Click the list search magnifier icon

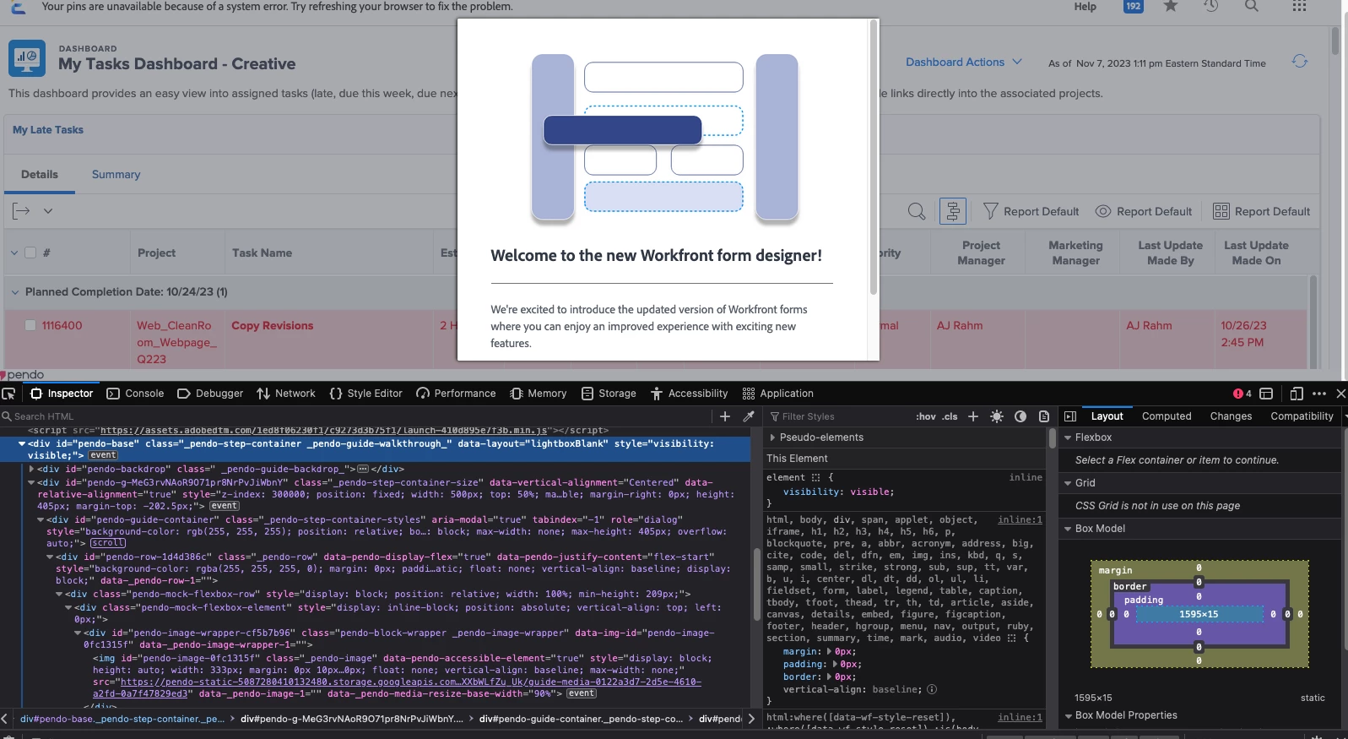point(917,211)
